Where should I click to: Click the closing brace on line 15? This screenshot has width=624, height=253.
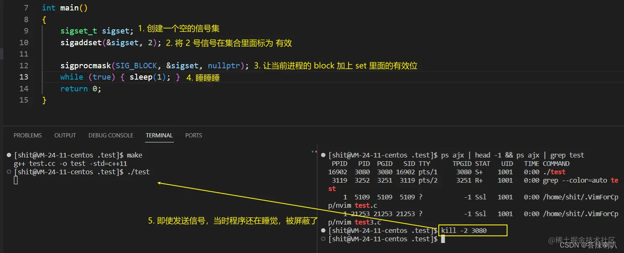pyautogui.click(x=44, y=100)
